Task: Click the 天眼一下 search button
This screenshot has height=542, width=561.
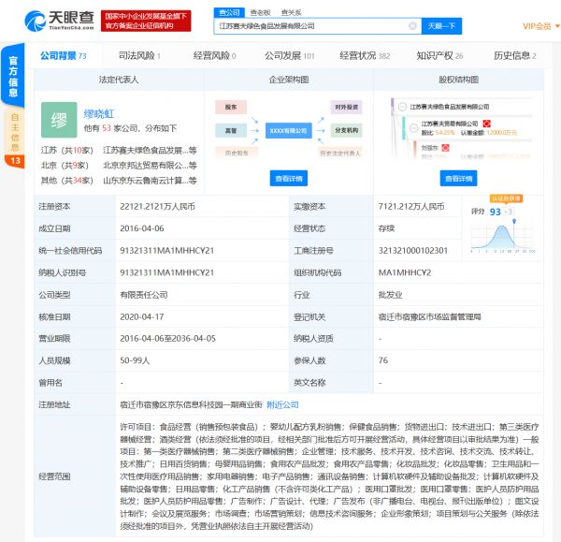Action: tap(441, 26)
